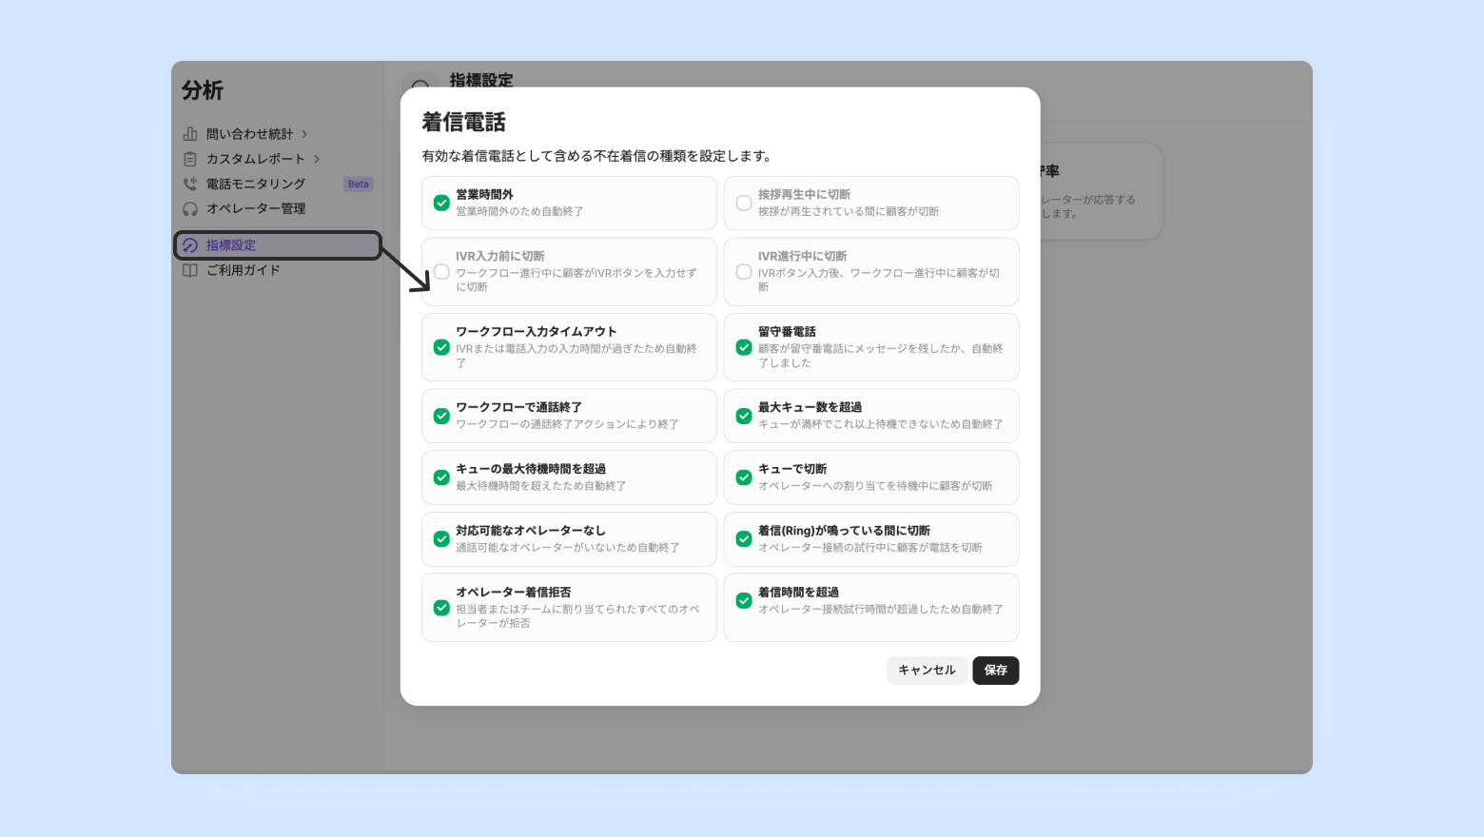This screenshot has height=837, width=1484.
Task: Toggle キューの最大待機時間を超過 checkbox
Action: click(x=441, y=477)
